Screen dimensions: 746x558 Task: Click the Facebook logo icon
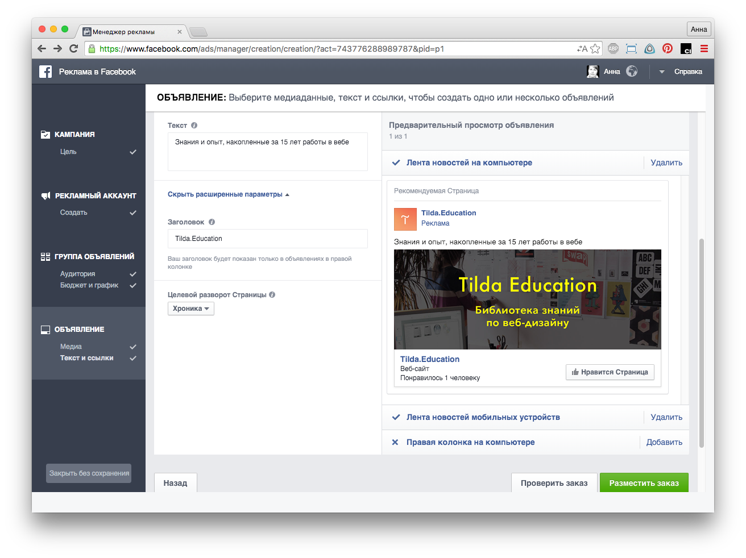45,72
